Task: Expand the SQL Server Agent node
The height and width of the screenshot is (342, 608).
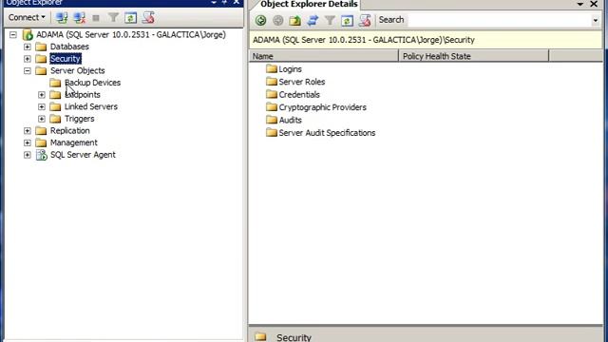Action: (28, 155)
